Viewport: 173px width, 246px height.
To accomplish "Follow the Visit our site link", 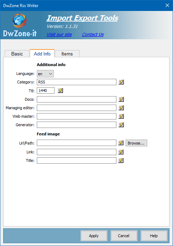I will (59, 35).
